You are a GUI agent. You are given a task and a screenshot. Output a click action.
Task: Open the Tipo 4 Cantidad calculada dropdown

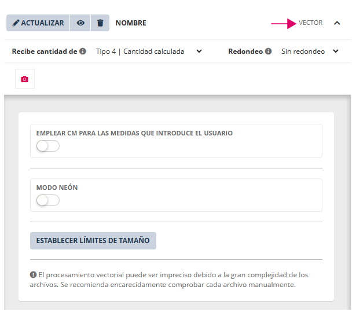149,52
